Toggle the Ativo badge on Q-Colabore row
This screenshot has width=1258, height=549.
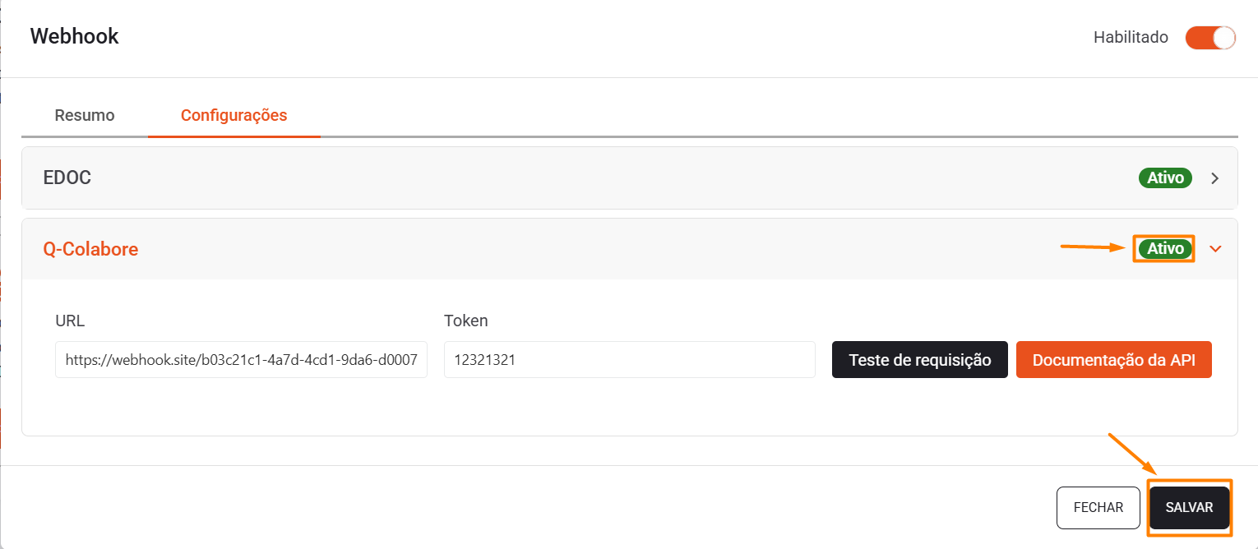[1165, 248]
